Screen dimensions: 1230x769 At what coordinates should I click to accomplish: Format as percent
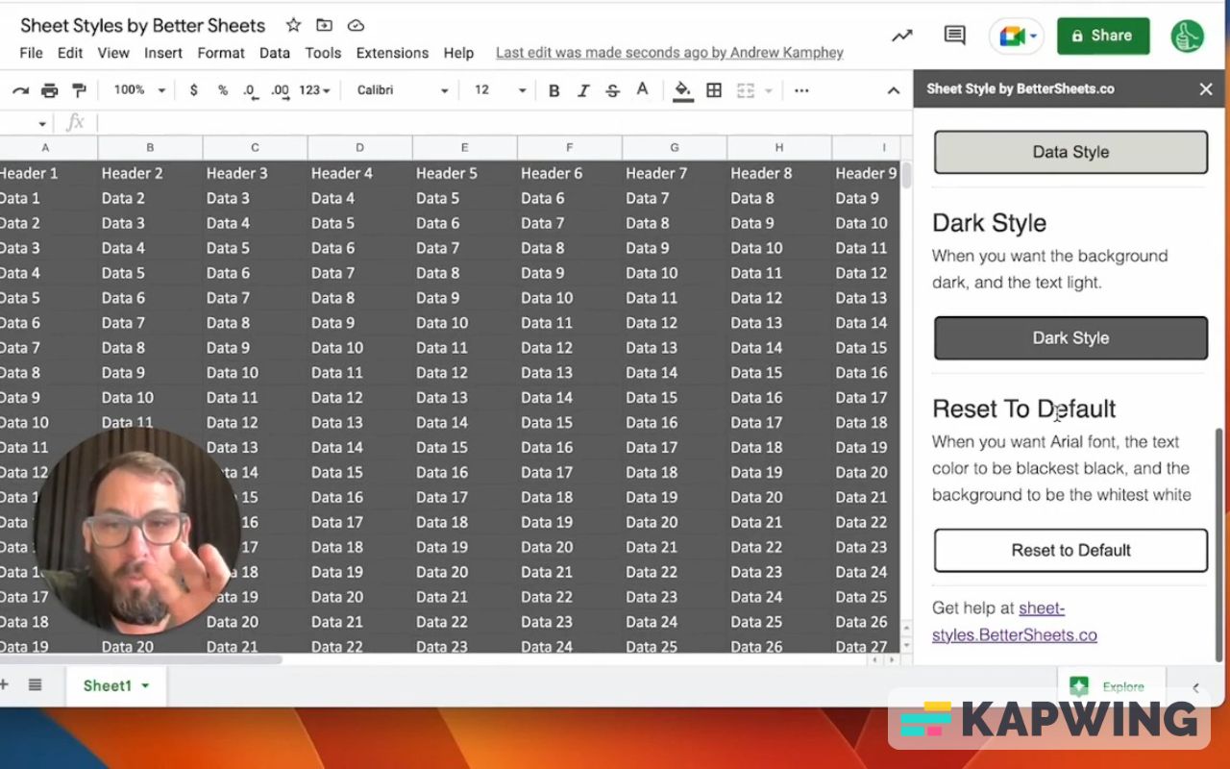[x=222, y=90]
